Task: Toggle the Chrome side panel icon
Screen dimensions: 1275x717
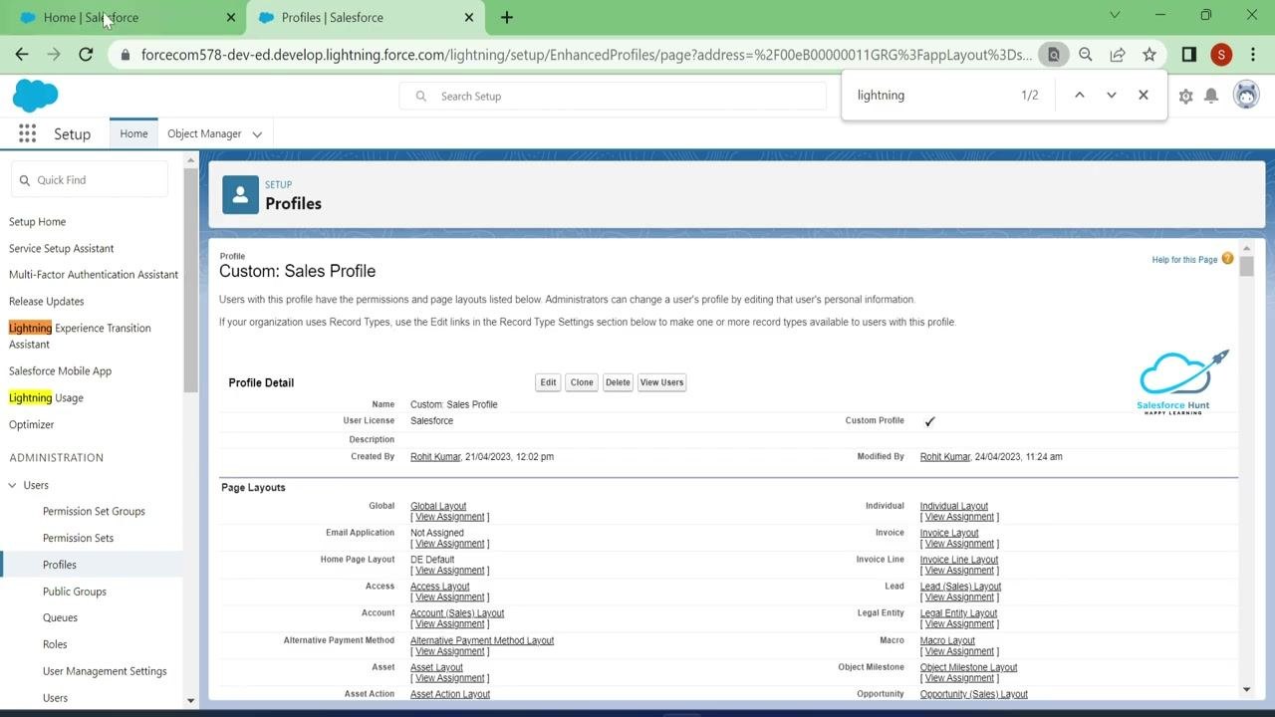Action: tap(1188, 55)
